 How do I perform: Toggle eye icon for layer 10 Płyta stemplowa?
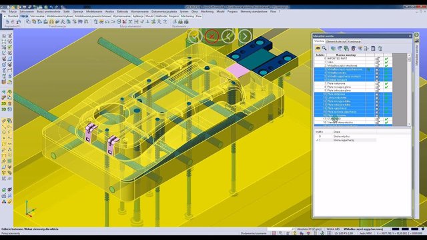377,94
